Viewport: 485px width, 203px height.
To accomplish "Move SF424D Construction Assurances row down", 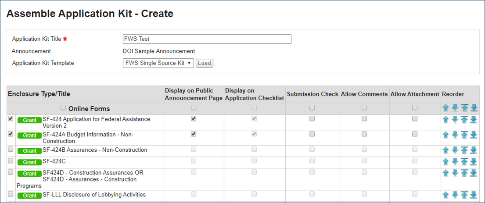I will (455, 173).
